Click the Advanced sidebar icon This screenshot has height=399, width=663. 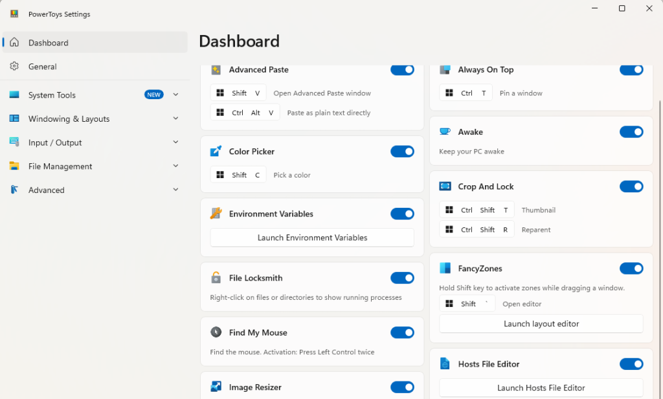point(14,190)
